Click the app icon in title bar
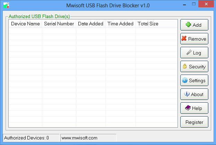This screenshot has height=145, width=216. (6, 6)
